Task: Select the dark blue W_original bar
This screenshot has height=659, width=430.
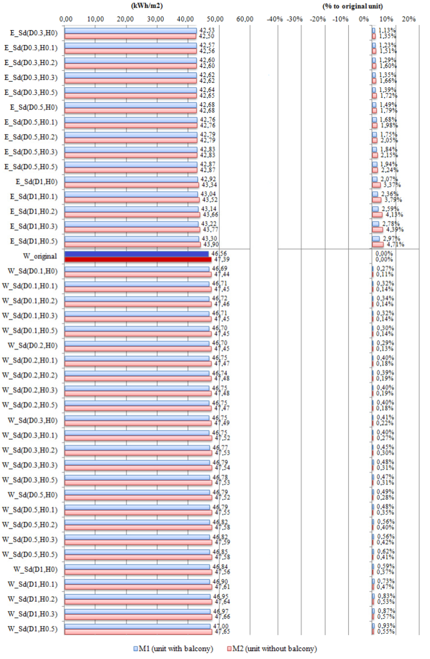Action: pos(136,254)
